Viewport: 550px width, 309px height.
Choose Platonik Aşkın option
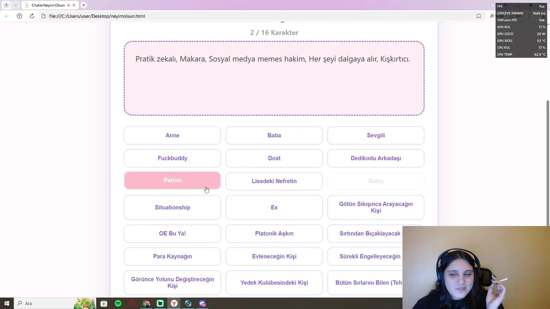coord(274,233)
